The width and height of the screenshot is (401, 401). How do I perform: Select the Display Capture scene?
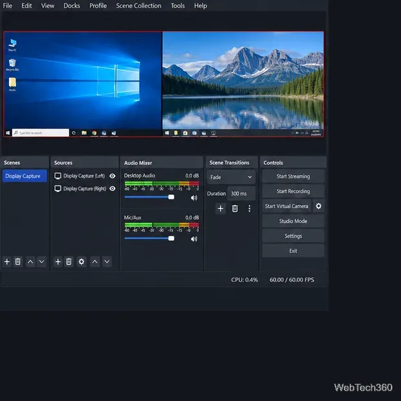point(24,176)
